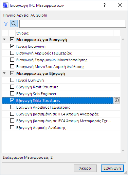Check Γενική Εξαγωγή checkbox
Screen dimensions: 128x175
click(x=12, y=80)
